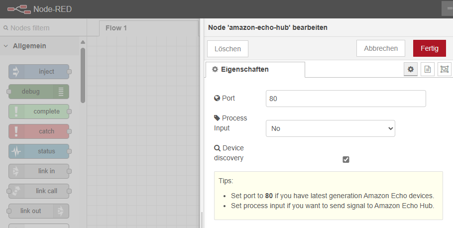The height and width of the screenshot is (228, 453).
Task: Click the Port input field
Action: [x=346, y=99]
